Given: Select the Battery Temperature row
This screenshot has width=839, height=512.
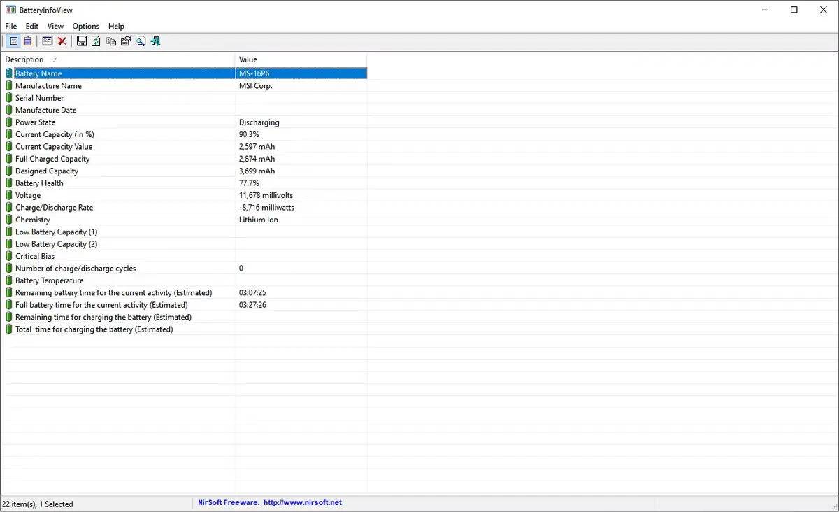Looking at the screenshot, I should point(185,280).
